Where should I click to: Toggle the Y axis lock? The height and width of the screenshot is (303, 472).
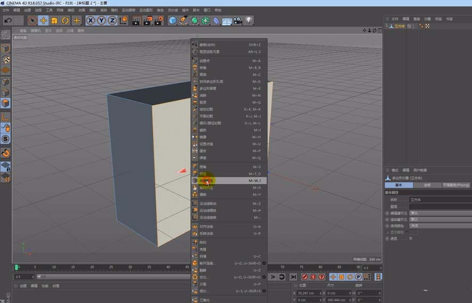click(x=101, y=21)
